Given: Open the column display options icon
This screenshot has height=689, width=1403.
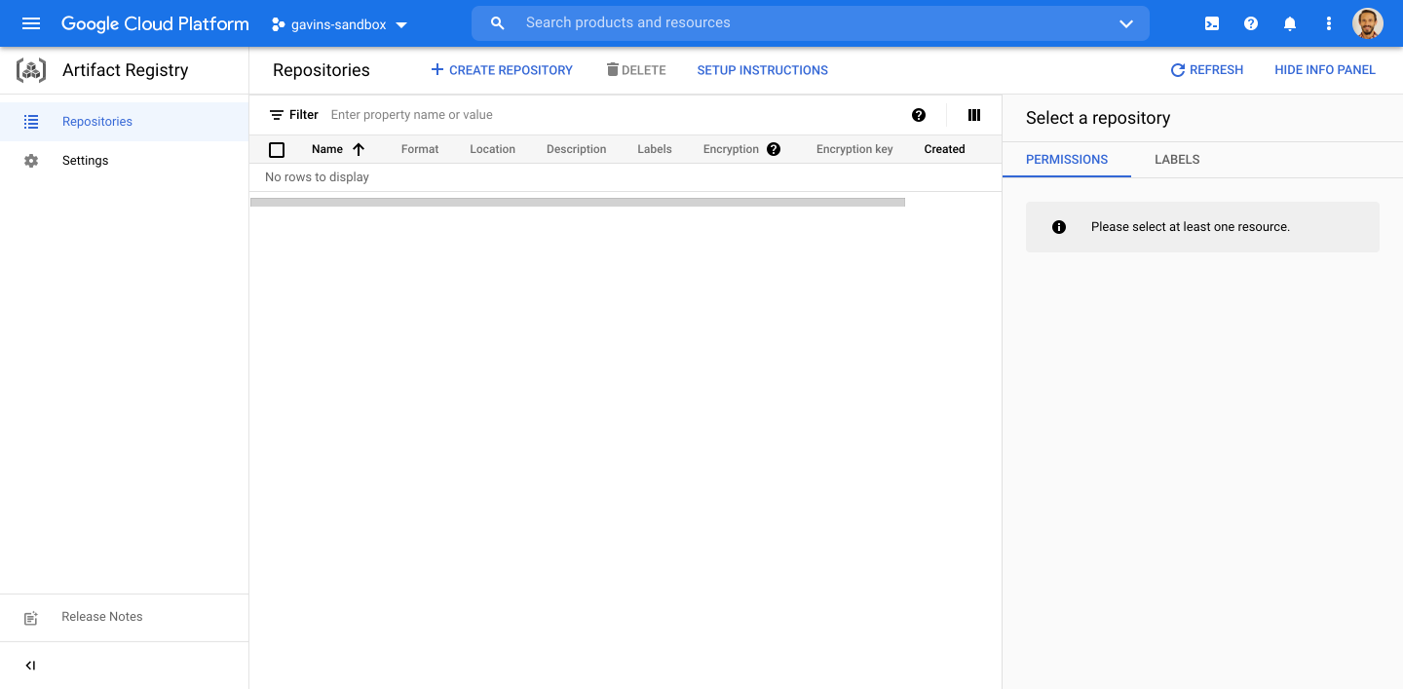Looking at the screenshot, I should click(x=973, y=115).
